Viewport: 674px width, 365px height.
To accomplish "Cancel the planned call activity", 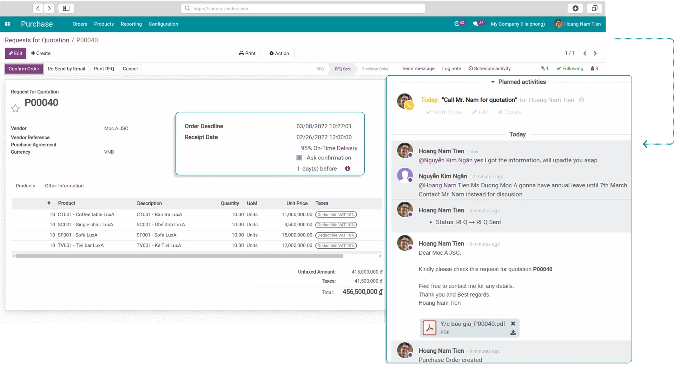I will pyautogui.click(x=510, y=112).
